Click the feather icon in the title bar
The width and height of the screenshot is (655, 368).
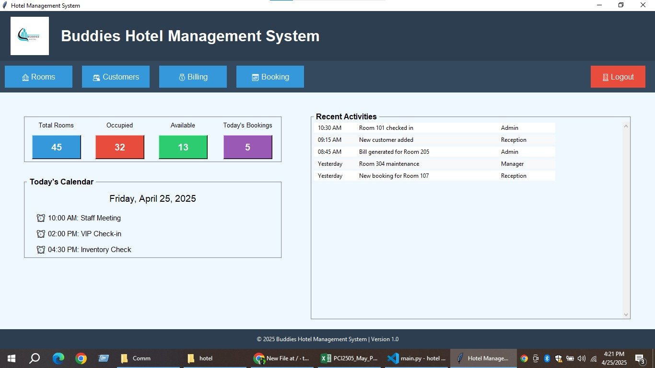pyautogui.click(x=5, y=6)
